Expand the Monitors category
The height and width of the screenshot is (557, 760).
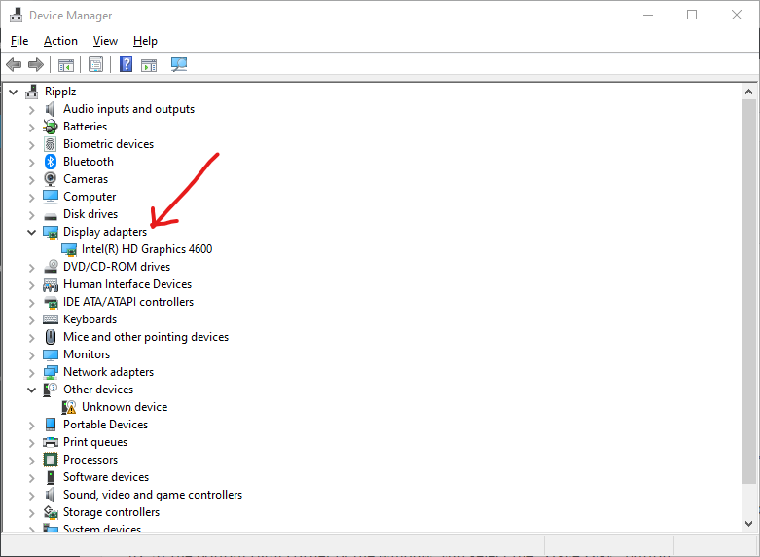point(31,355)
